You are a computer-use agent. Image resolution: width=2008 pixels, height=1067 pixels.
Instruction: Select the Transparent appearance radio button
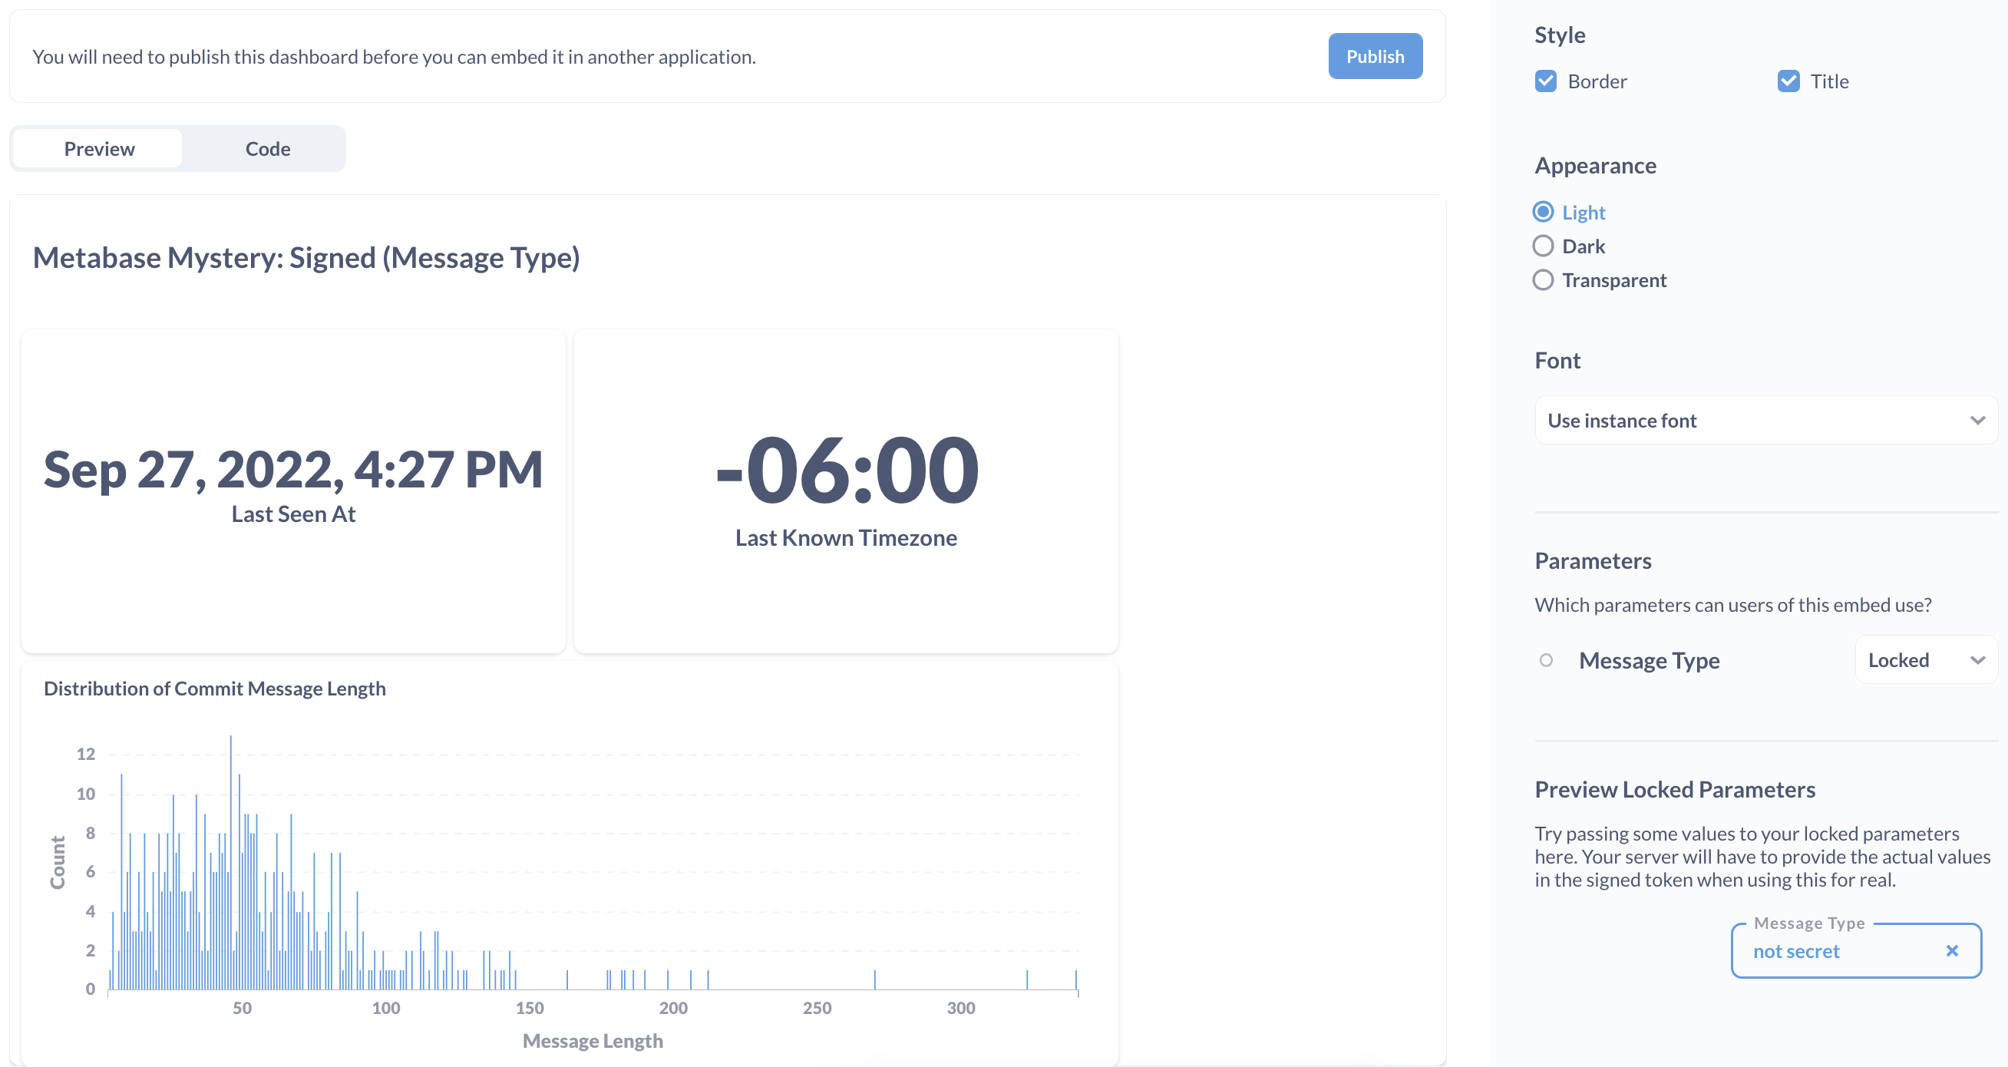pos(1544,279)
